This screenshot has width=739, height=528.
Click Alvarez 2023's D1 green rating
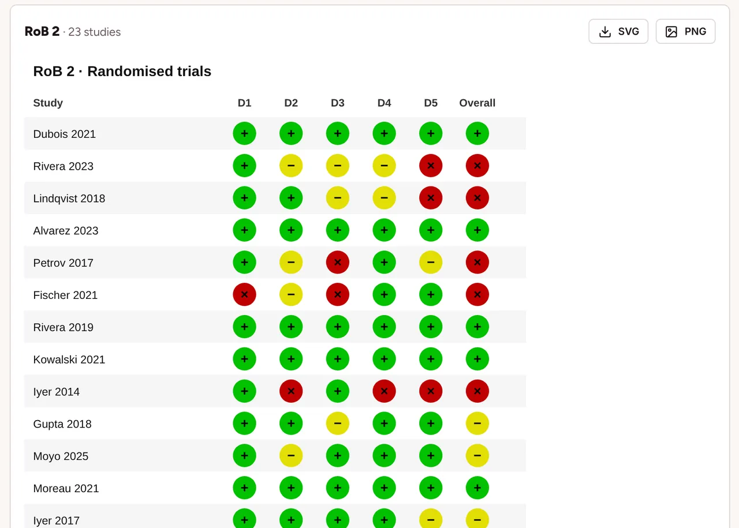point(244,231)
